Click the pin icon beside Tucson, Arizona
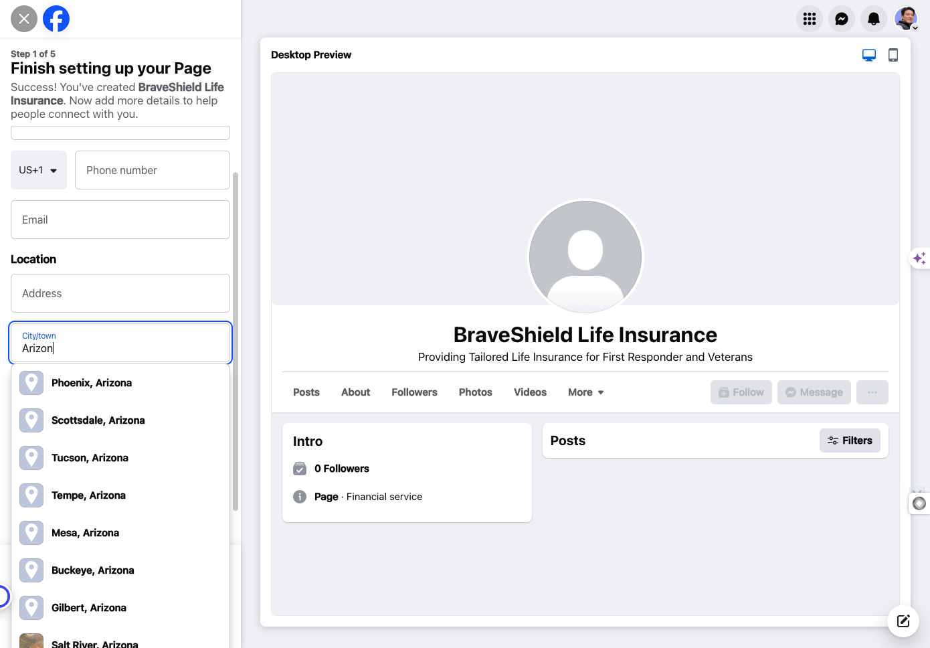The width and height of the screenshot is (930, 648). [x=31, y=458]
